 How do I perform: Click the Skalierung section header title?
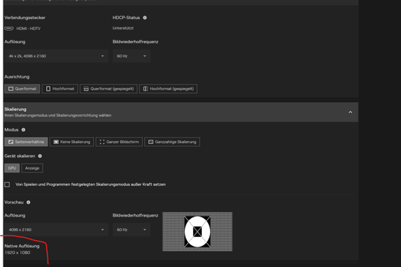pos(16,109)
